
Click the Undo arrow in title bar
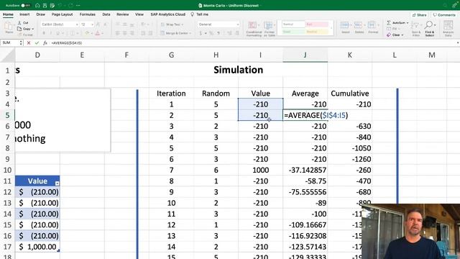(60, 5)
